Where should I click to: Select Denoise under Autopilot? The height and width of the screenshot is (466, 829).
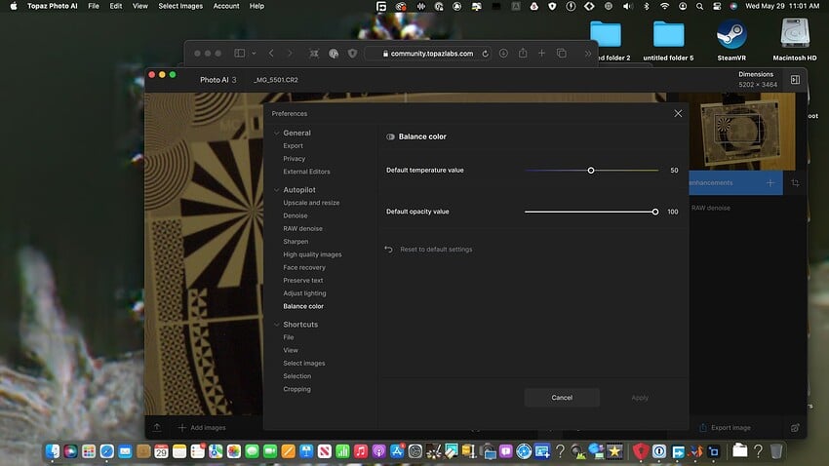295,215
